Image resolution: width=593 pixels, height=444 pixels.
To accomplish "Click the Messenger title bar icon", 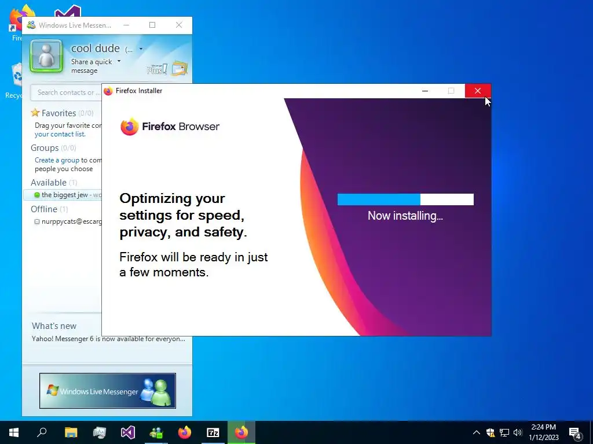I will (x=31, y=25).
